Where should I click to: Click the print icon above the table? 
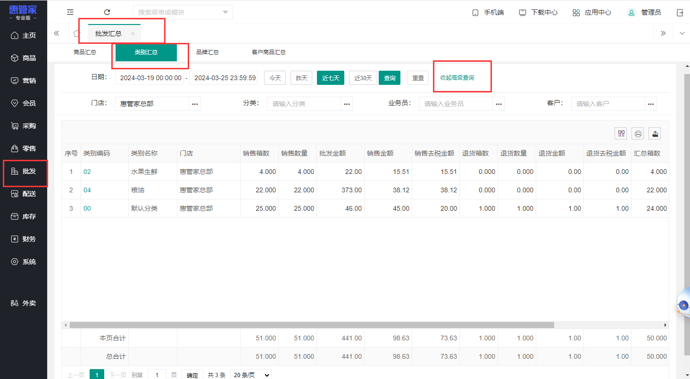(x=638, y=133)
